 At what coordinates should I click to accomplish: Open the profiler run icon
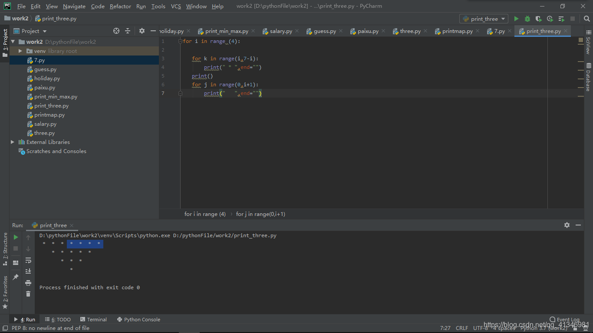point(550,19)
